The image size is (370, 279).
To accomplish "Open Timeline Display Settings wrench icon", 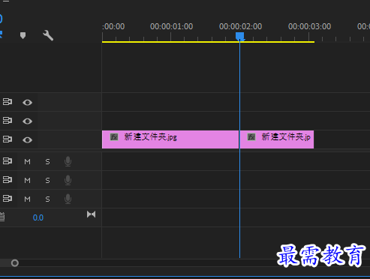I will (x=48, y=35).
